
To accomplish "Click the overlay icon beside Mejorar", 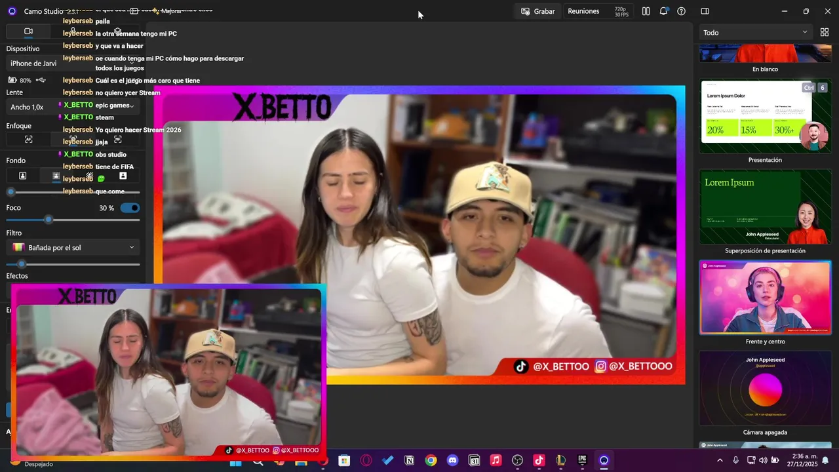I will coord(134,11).
